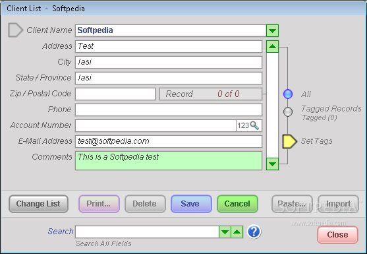Click the Change List button
Screen dimensions: 367x254
(x=38, y=204)
